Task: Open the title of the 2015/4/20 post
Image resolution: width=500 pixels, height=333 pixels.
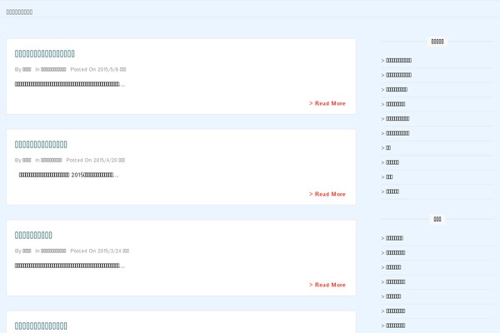Action: pos(41,145)
